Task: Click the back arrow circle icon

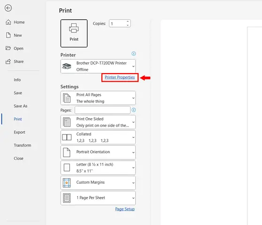Action: click(8, 8)
